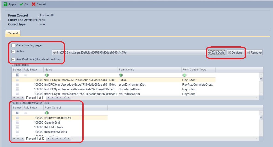Go to previous record in Reload grid navigator

click(22, 139)
